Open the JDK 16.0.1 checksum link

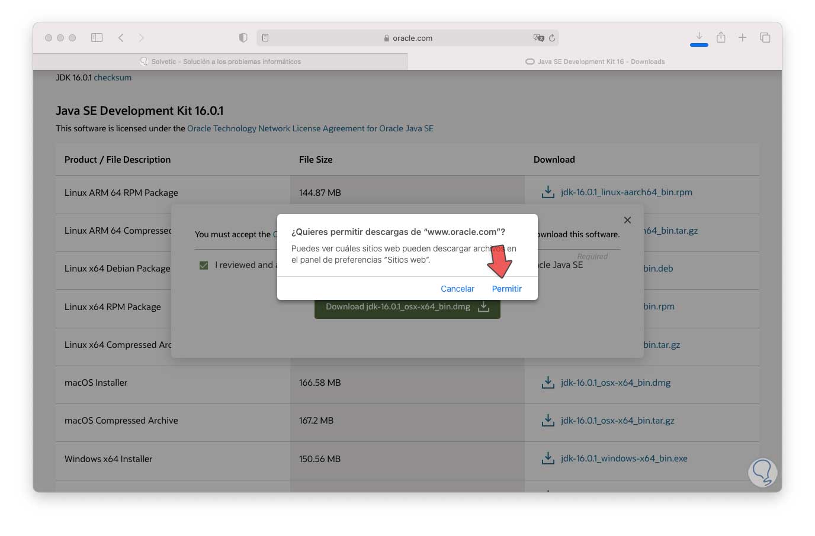[113, 78]
